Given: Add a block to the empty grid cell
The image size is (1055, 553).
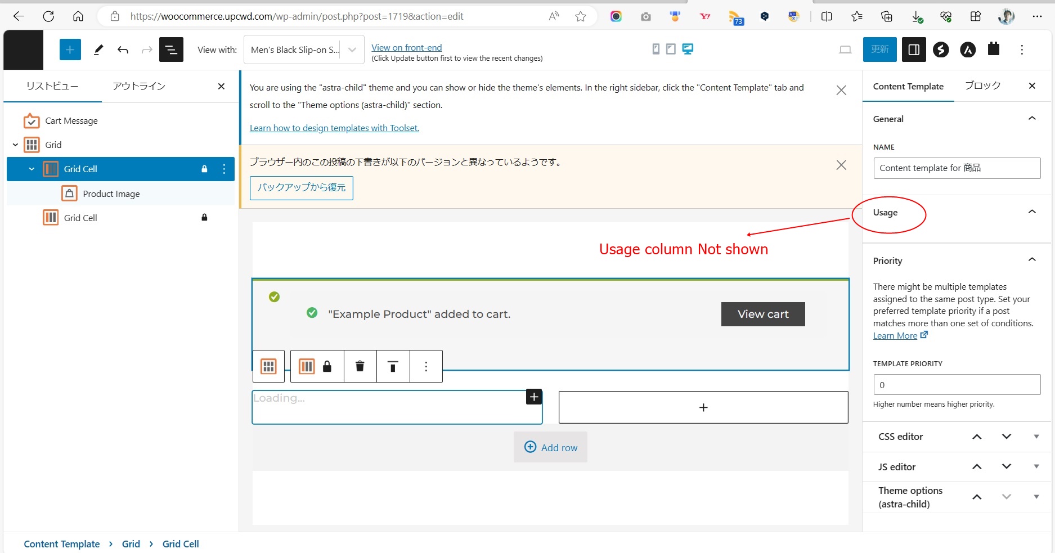Looking at the screenshot, I should coord(703,407).
